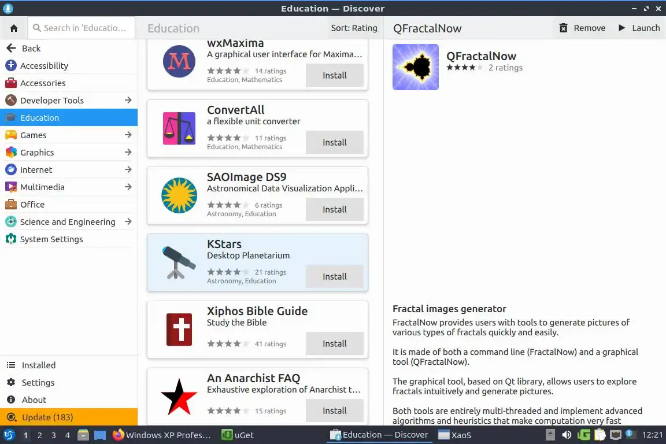This screenshot has width=666, height=444.
Task: Click the Installed list icon
Action: coord(11,365)
